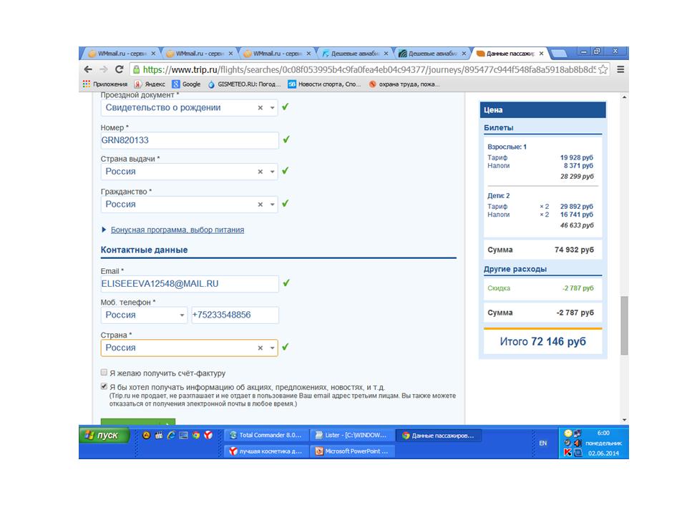The image size is (687, 515).
Task: Launch Chrome from quick launch bar
Action: (x=196, y=435)
